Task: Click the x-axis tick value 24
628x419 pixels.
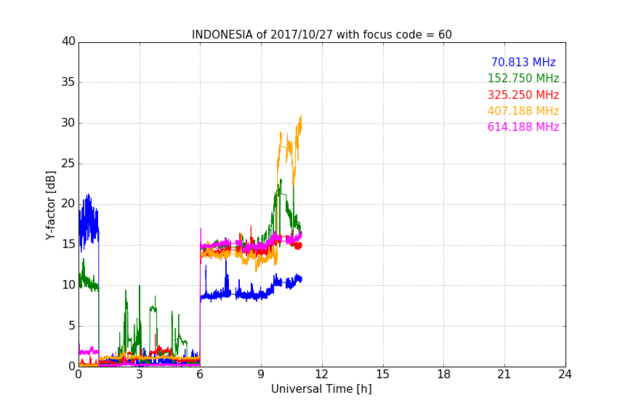Action: (565, 375)
